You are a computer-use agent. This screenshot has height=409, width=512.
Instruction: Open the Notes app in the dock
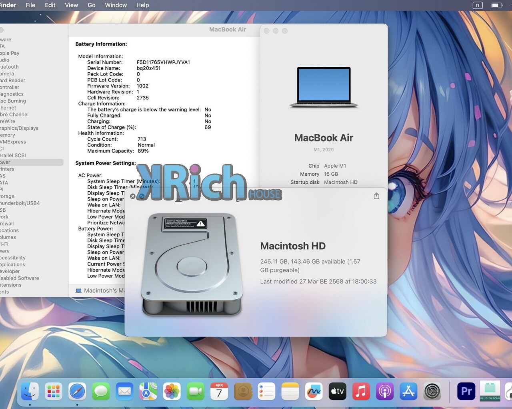pyautogui.click(x=290, y=391)
